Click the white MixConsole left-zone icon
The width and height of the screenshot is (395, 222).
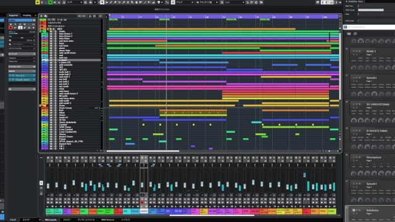point(41,183)
